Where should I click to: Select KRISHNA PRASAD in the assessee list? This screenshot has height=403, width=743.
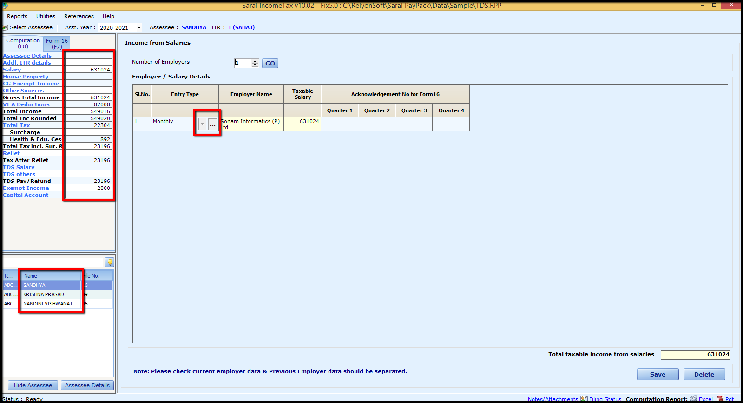(44, 294)
